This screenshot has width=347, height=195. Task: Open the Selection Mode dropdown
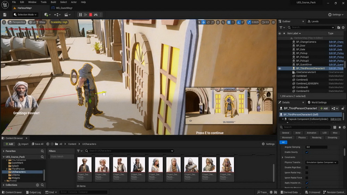(25, 15)
